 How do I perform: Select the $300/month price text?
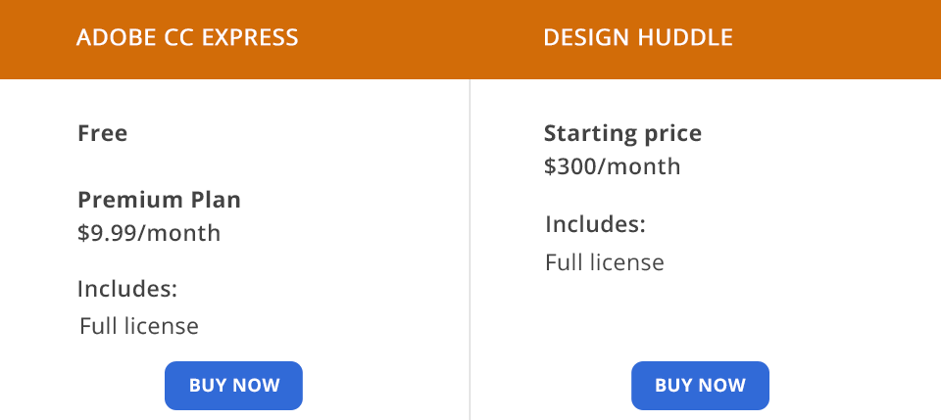tap(612, 166)
